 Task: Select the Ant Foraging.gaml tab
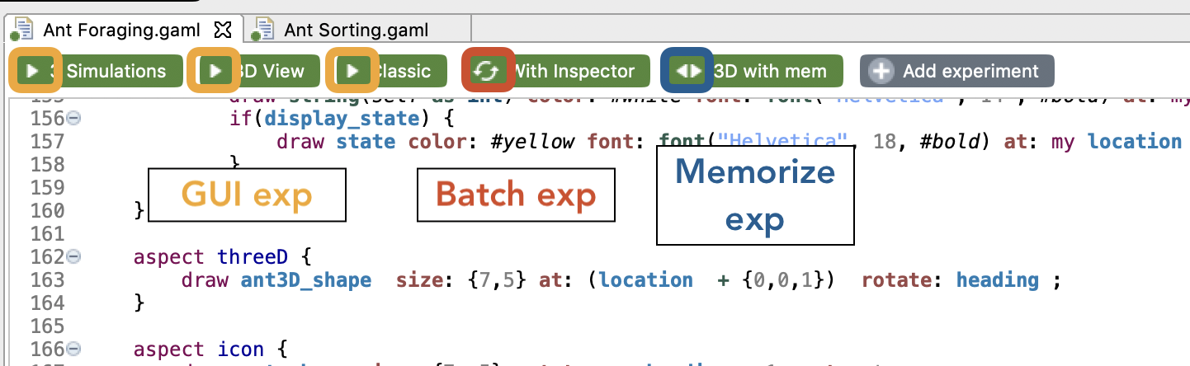[121, 30]
